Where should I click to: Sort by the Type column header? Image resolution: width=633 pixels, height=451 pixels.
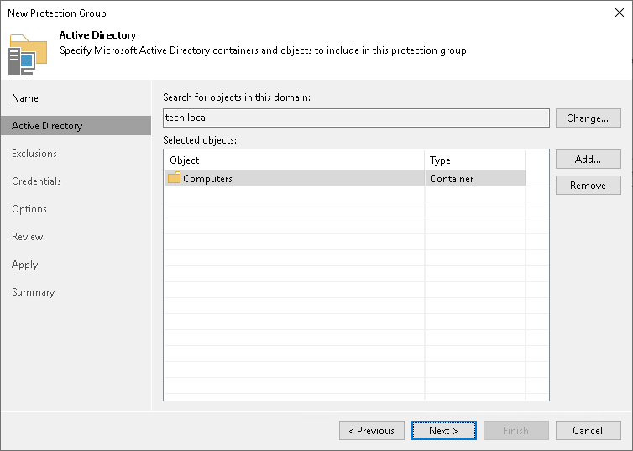tap(475, 160)
